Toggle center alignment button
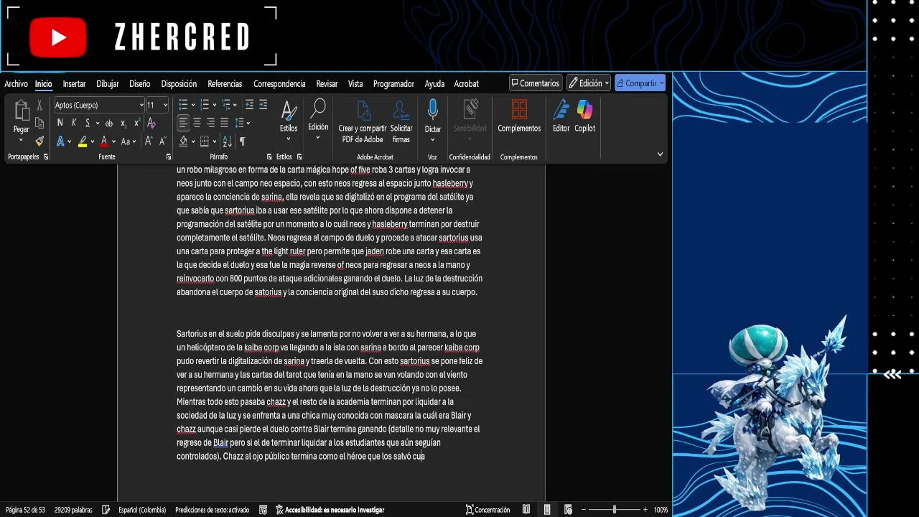The height and width of the screenshot is (517, 919). pyautogui.click(x=197, y=123)
